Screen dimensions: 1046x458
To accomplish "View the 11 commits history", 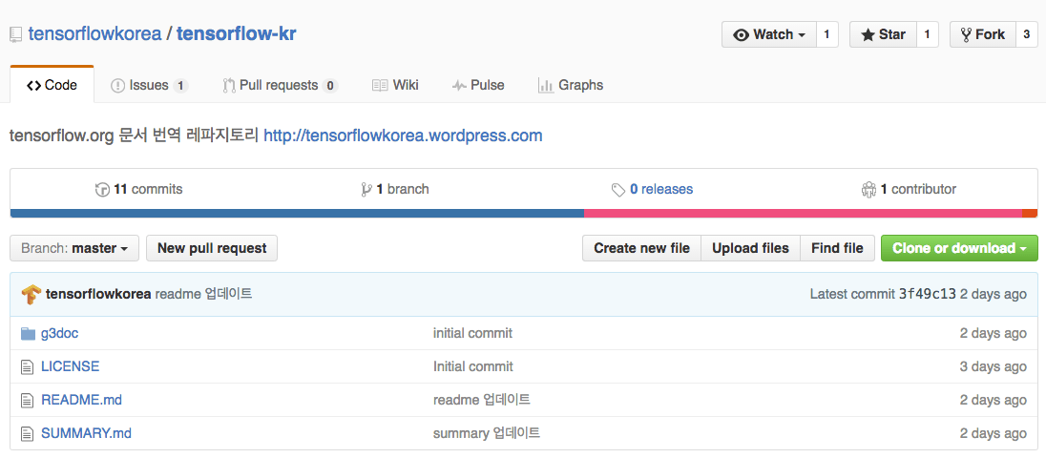I will coord(138,189).
